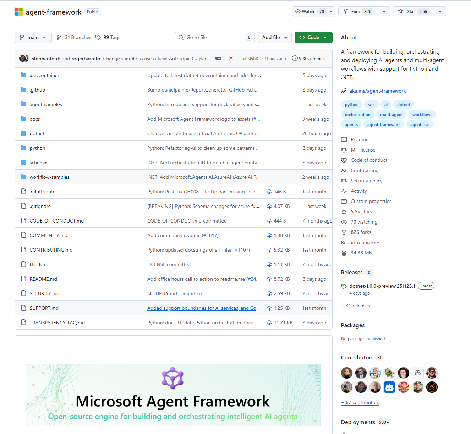Open the 998 Commits history

click(308, 58)
